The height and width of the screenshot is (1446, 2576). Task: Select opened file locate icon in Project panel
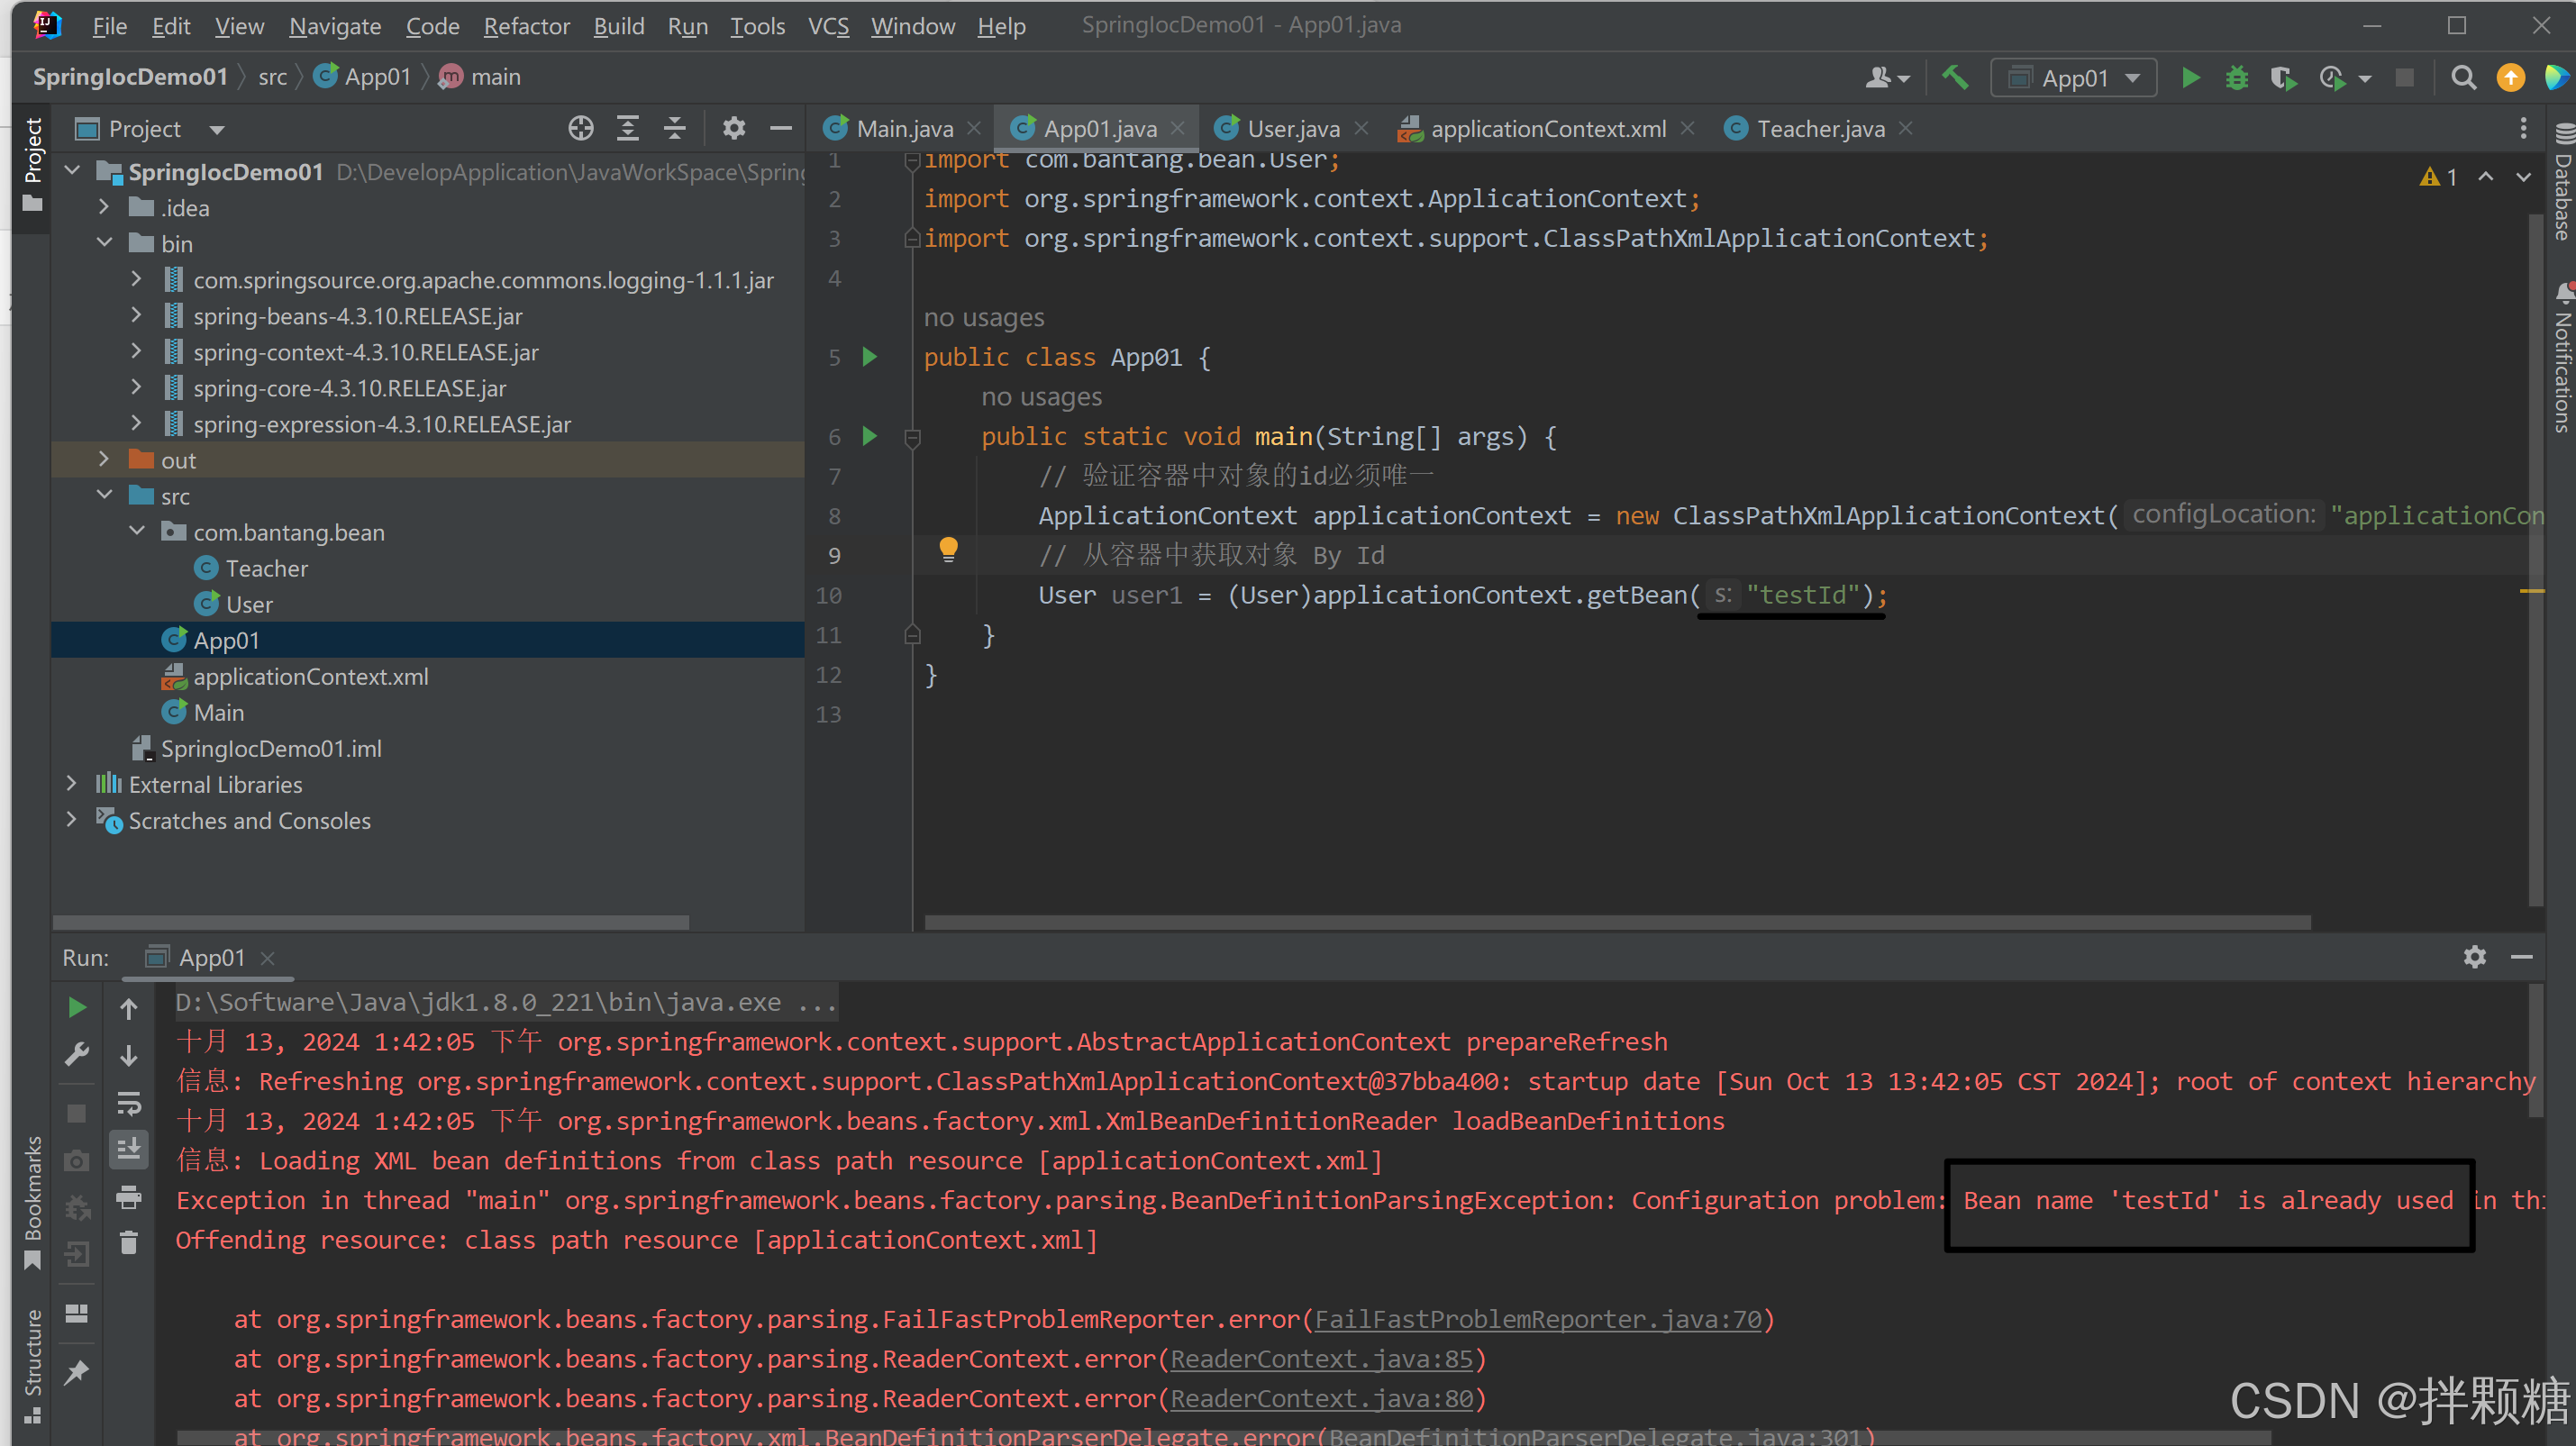(580, 128)
